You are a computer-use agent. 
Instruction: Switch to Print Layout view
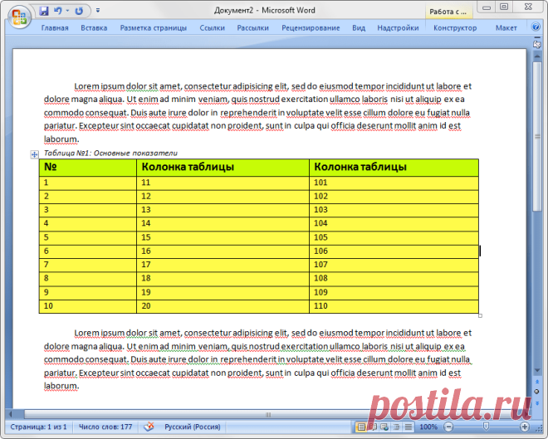(361, 427)
